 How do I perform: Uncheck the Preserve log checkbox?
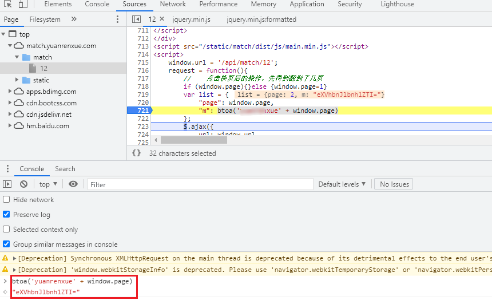pyautogui.click(x=6, y=214)
